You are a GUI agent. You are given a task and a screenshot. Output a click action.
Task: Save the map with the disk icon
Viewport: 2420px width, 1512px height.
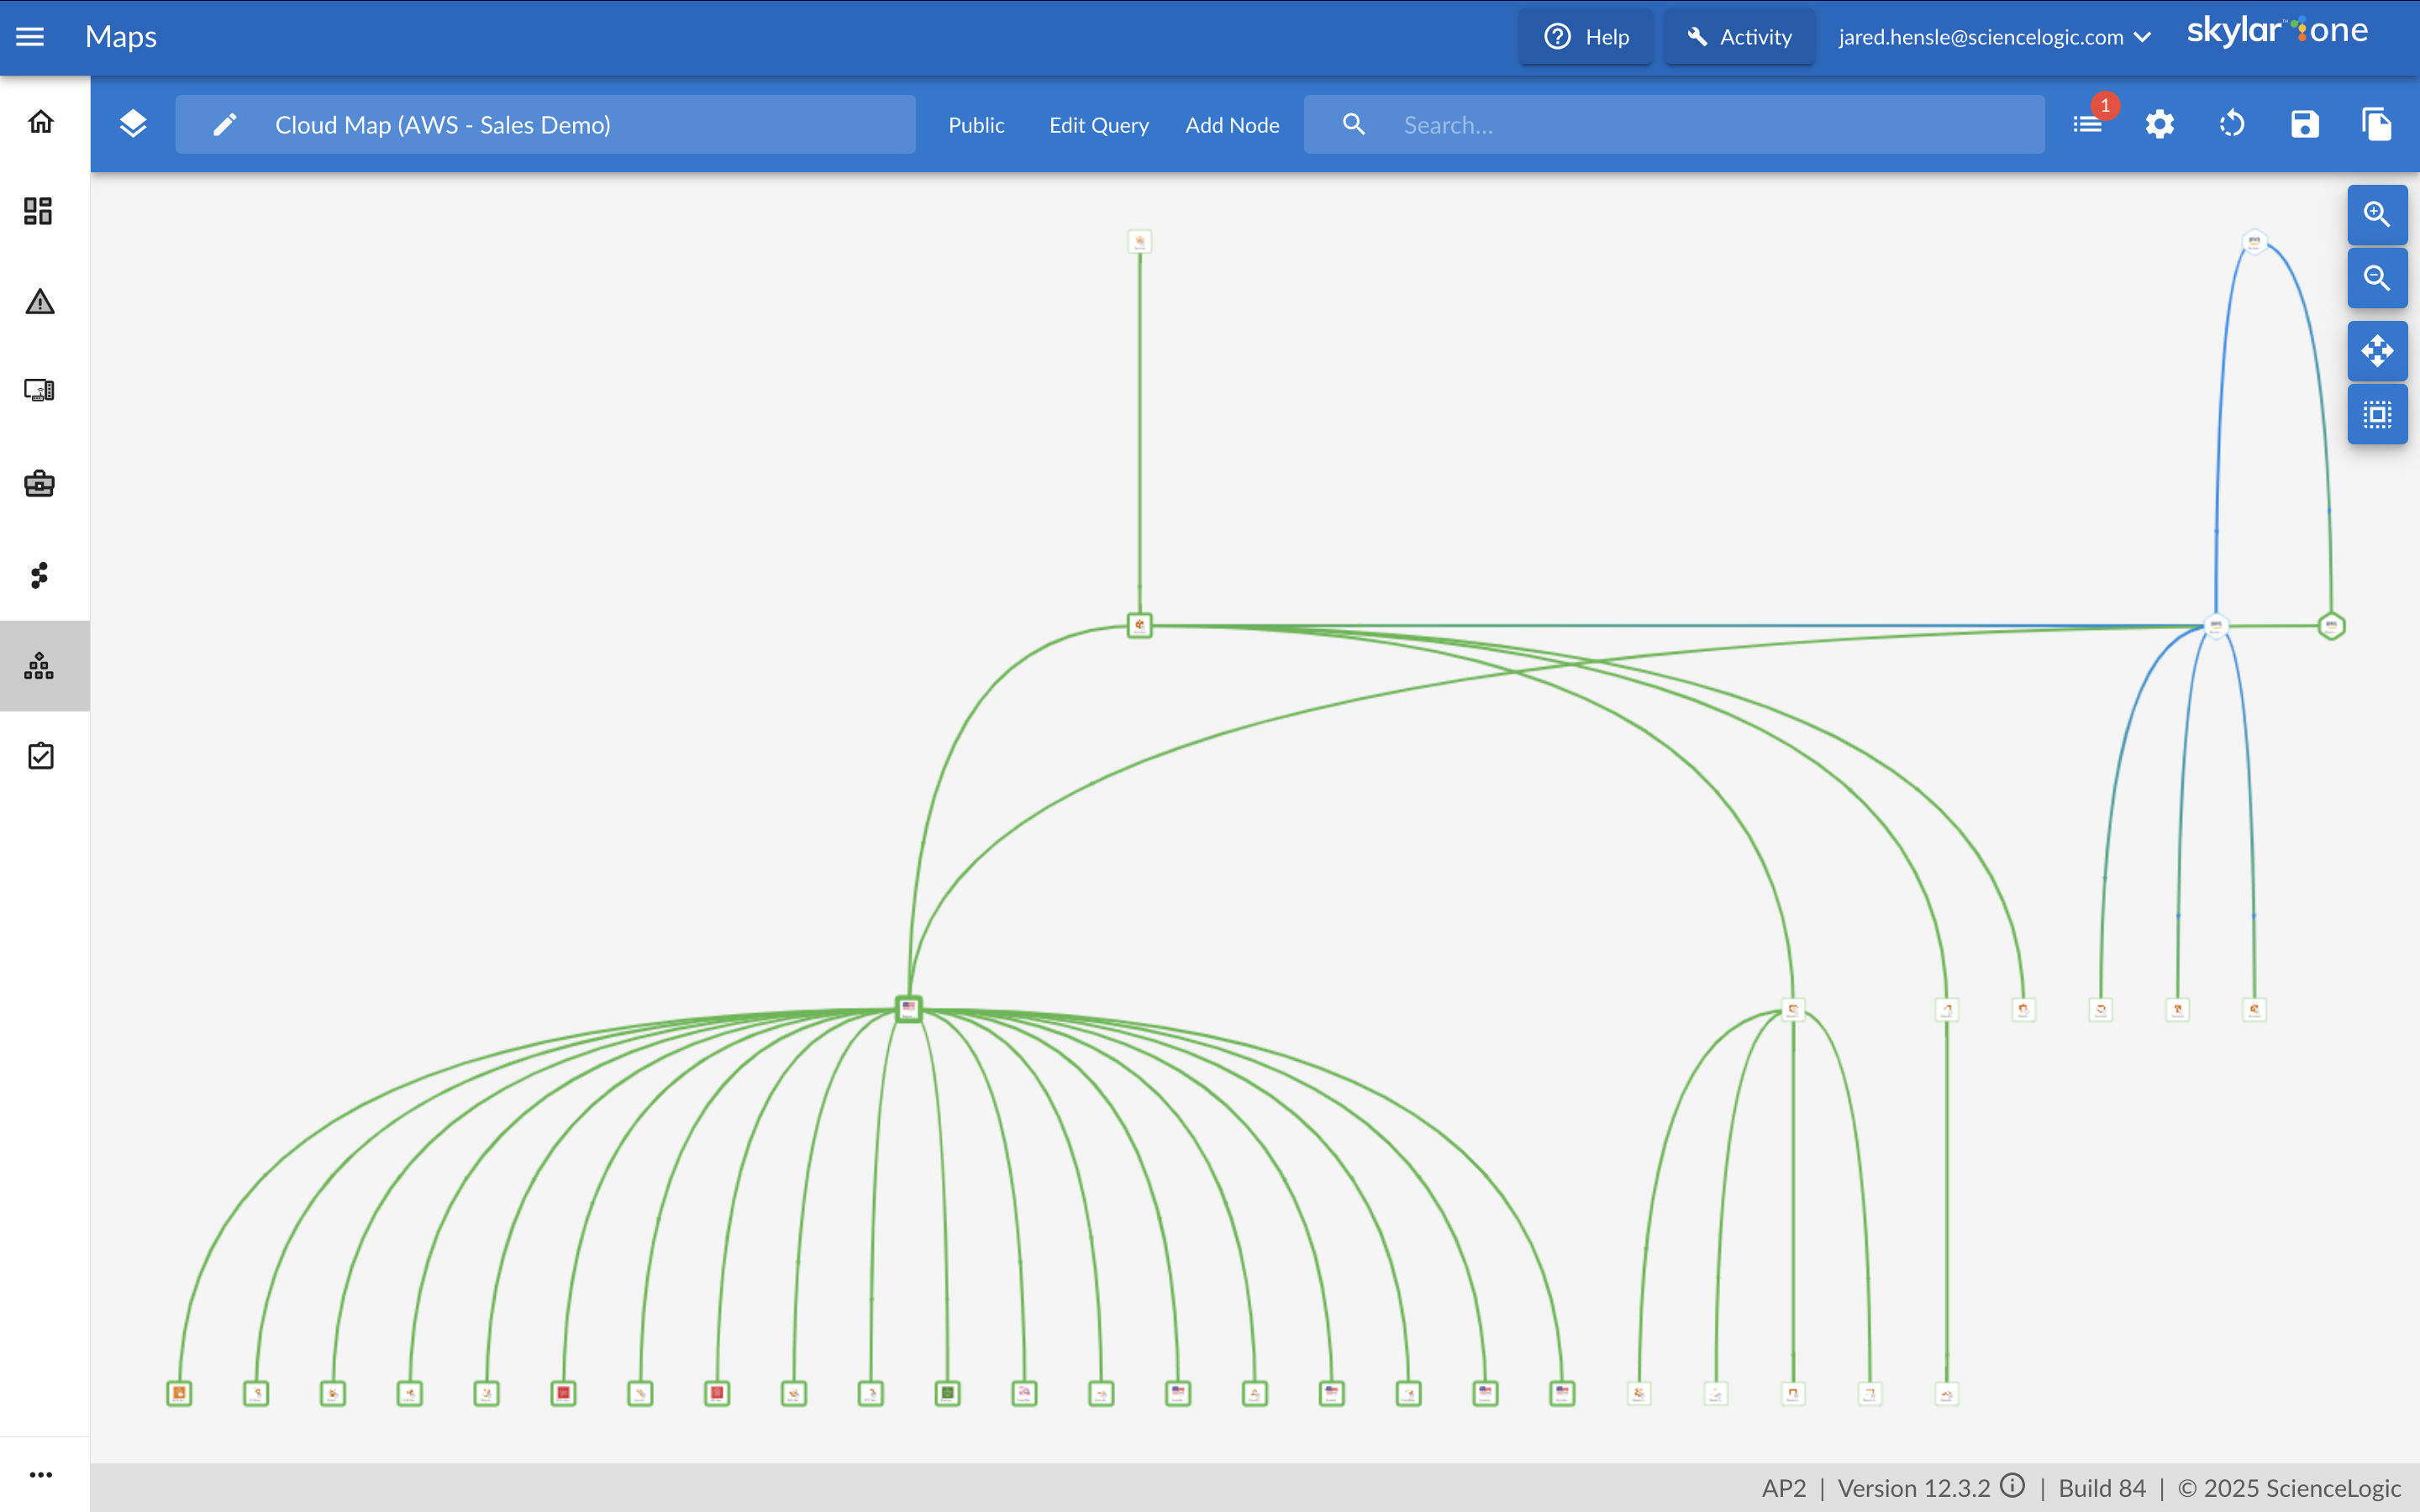pyautogui.click(x=2305, y=124)
